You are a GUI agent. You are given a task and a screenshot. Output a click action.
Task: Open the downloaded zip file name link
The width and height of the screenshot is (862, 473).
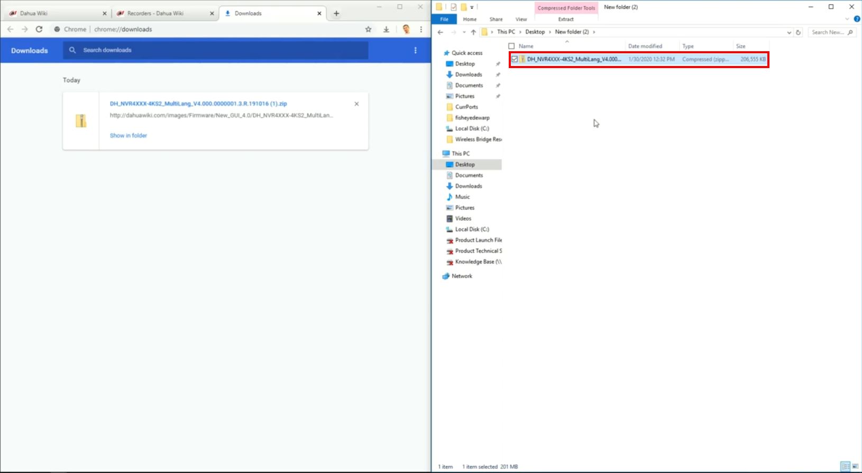click(x=198, y=104)
